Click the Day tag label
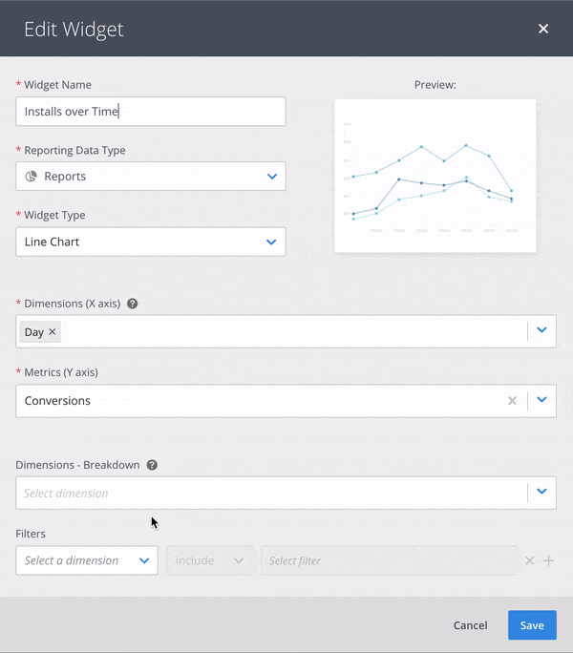Image resolution: width=573 pixels, height=653 pixels. 34,332
